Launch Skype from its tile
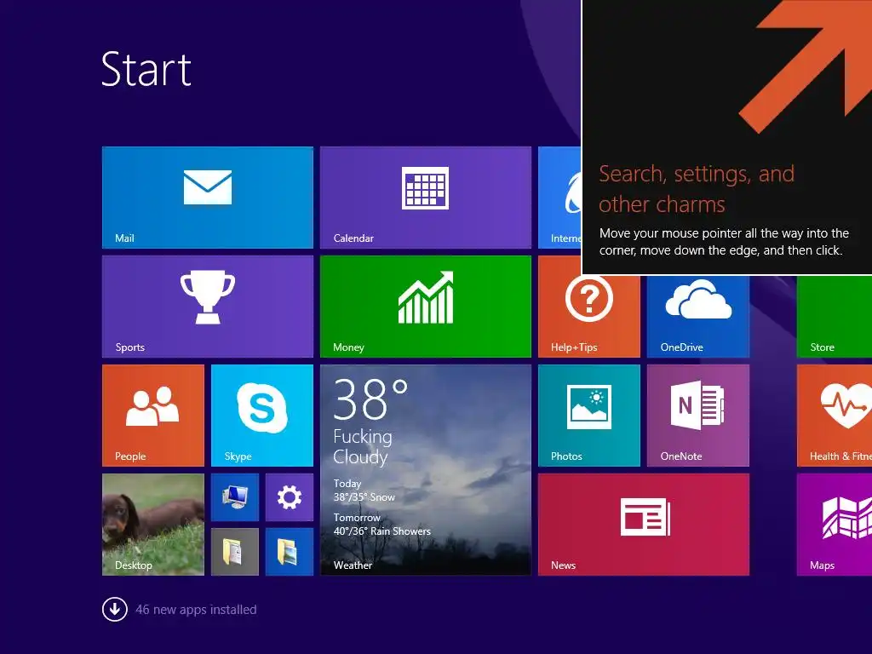 click(262, 416)
